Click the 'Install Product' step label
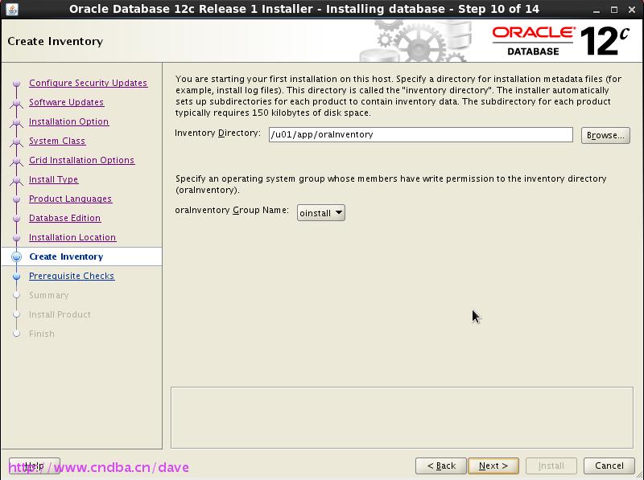The height and width of the screenshot is (480, 644). point(60,314)
